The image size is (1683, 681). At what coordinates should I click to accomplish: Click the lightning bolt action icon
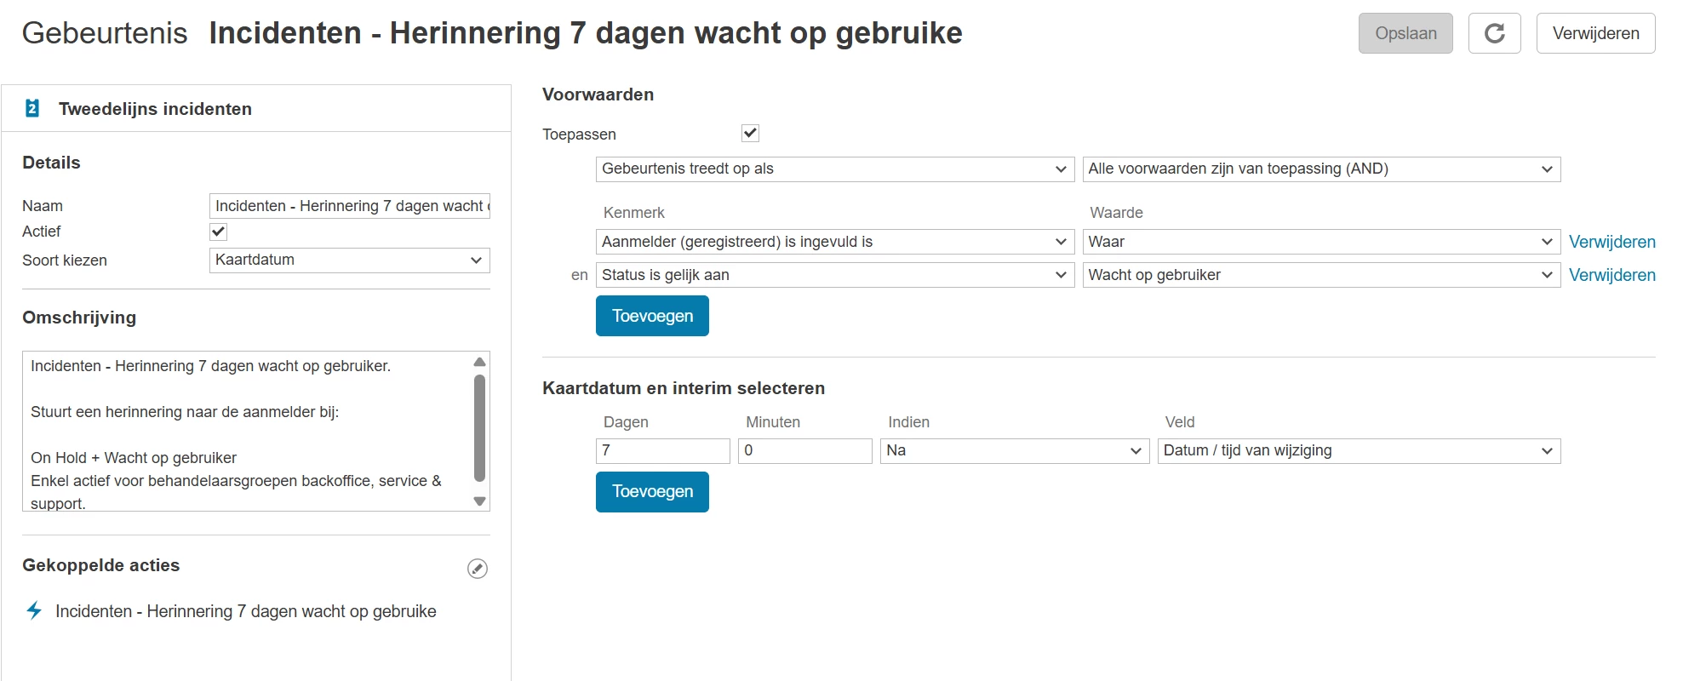click(x=34, y=610)
